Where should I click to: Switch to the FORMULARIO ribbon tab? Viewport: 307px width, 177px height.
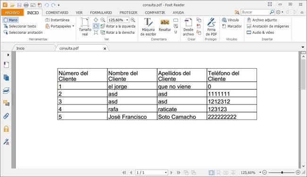pos(101,13)
